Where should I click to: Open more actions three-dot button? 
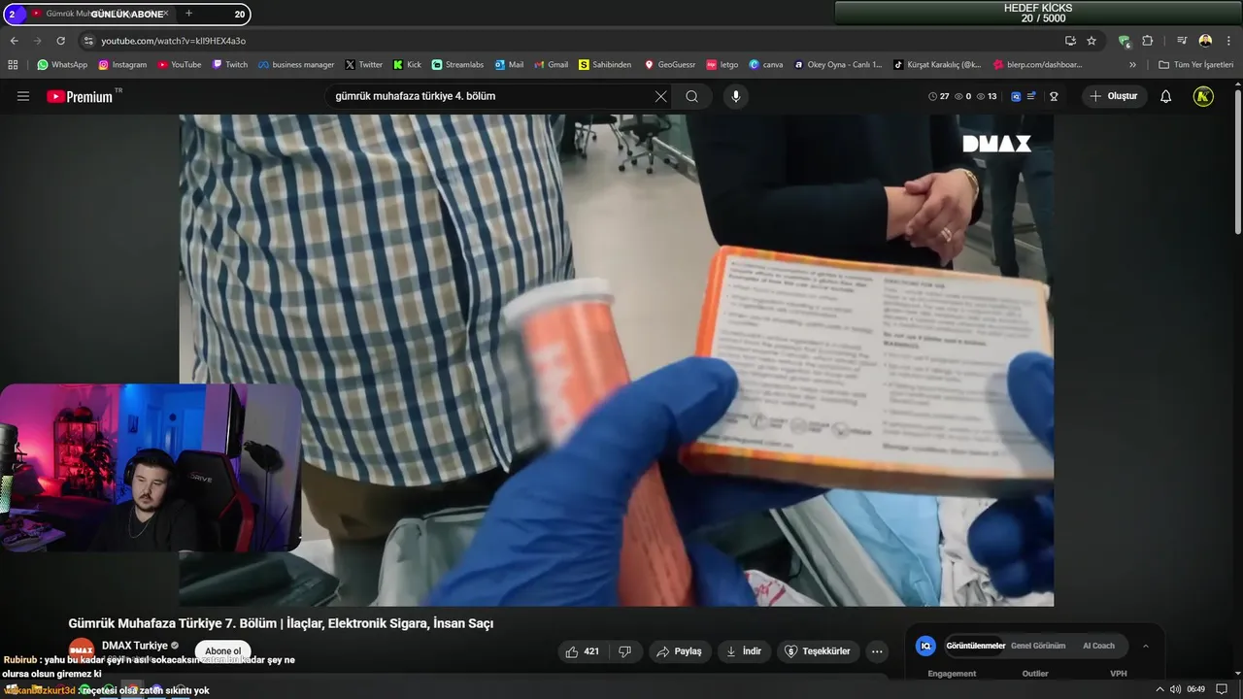pyautogui.click(x=877, y=651)
